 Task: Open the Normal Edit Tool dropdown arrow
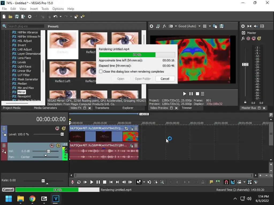click(144, 182)
